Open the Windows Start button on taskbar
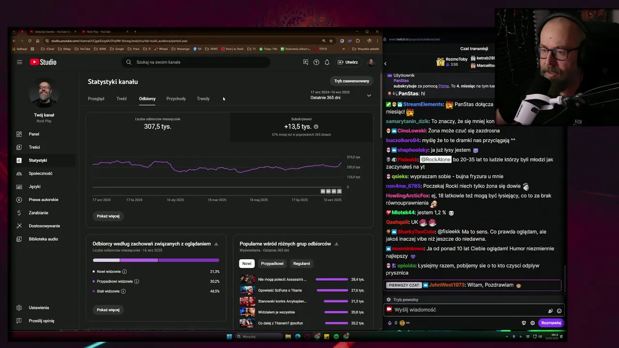The height and width of the screenshot is (348, 619). (x=229, y=336)
